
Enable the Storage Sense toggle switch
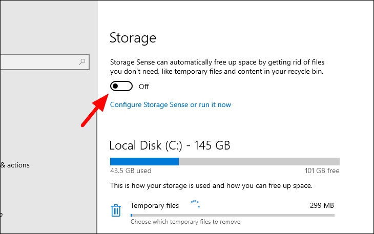[121, 87]
